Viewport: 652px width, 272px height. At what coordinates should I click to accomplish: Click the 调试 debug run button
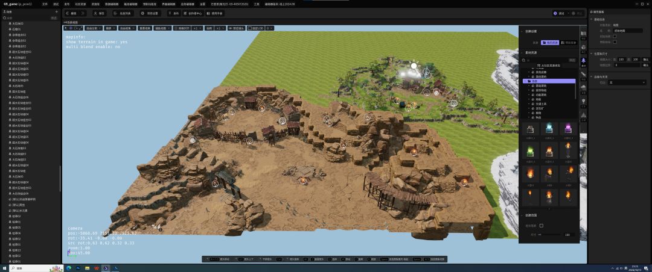[559, 13]
